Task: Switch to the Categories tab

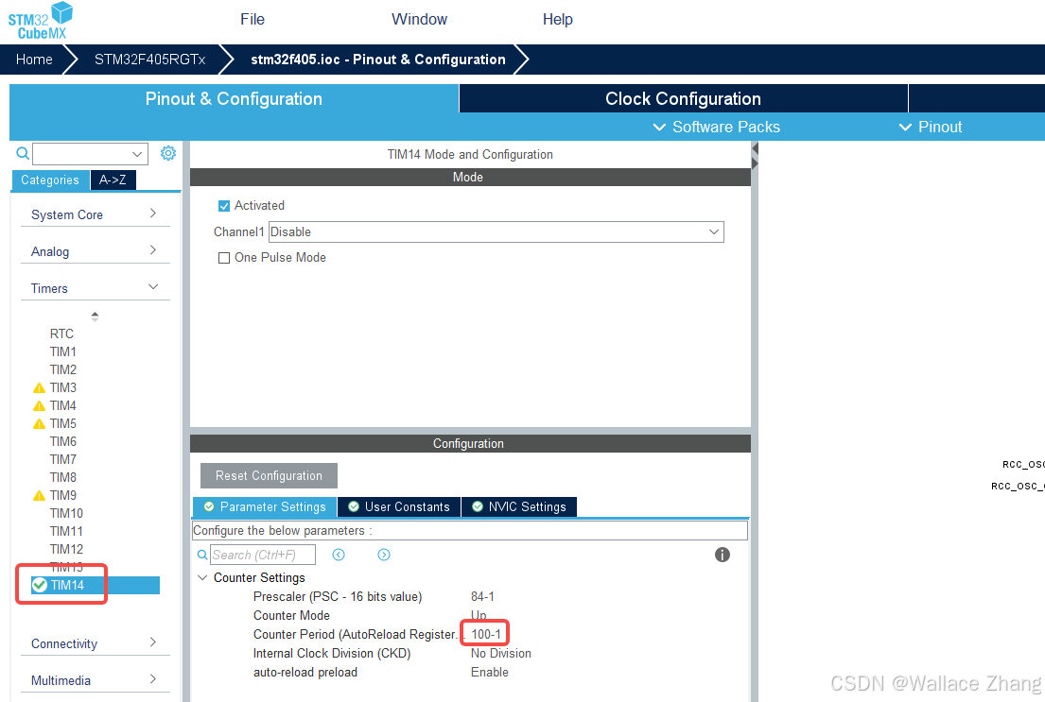Action: coord(50,180)
